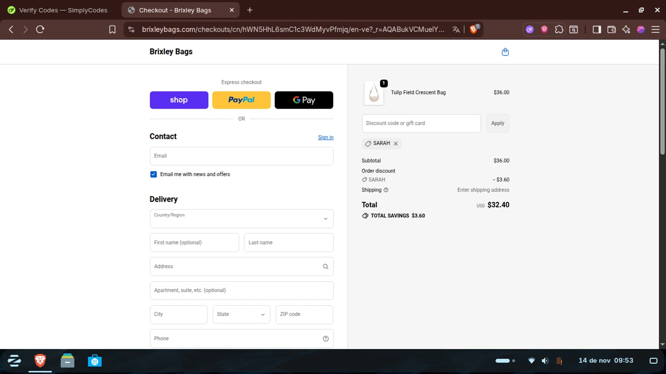Focus the City field
666x374 pixels.
[178, 315]
